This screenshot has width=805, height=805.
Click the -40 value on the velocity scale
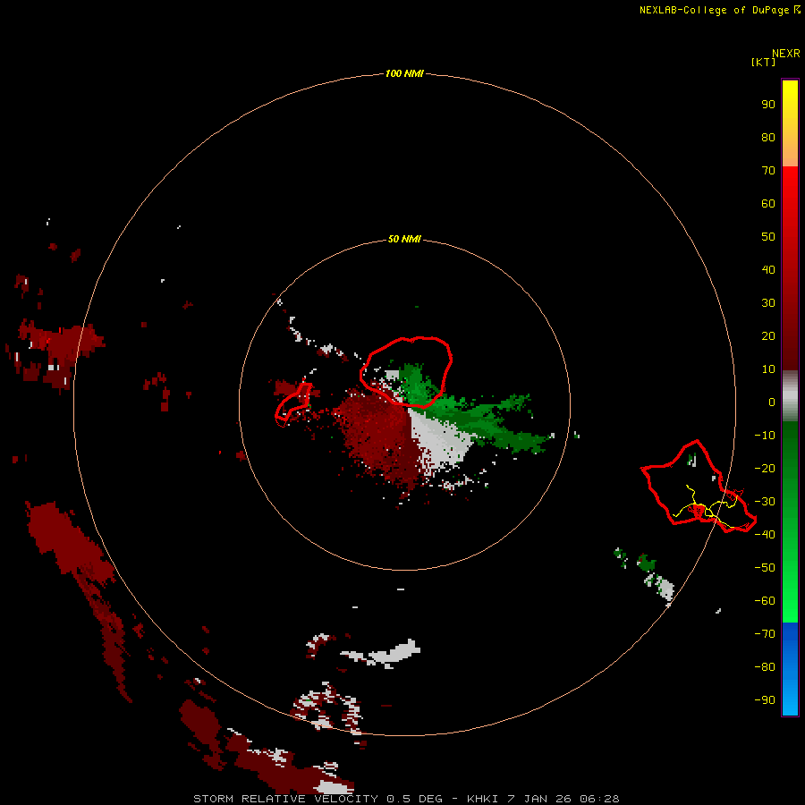coord(765,535)
